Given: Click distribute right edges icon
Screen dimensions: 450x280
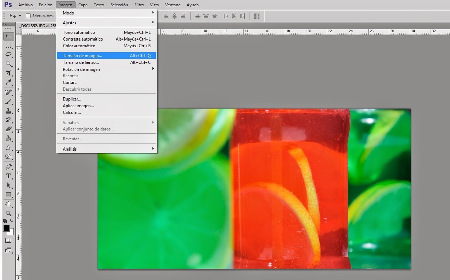Looking at the screenshot, I should tap(242, 16).
